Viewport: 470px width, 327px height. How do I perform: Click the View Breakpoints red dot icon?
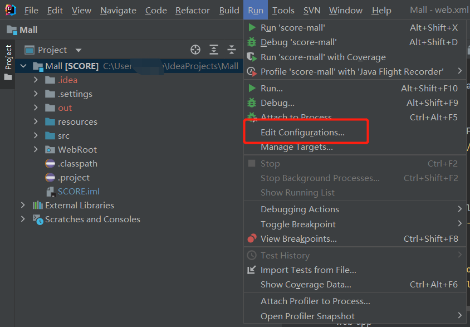(252, 239)
